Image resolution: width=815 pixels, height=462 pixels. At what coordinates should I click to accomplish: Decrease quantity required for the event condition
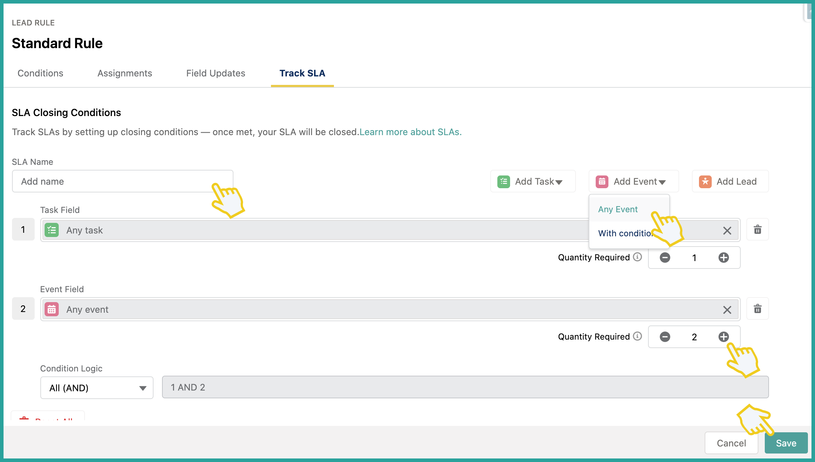(665, 337)
